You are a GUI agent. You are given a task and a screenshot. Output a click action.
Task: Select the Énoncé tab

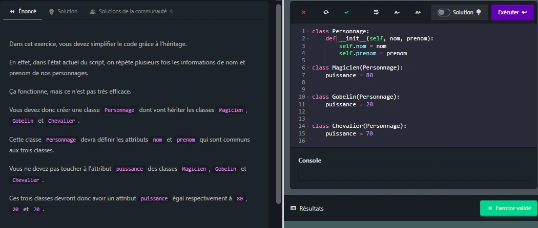(x=23, y=11)
